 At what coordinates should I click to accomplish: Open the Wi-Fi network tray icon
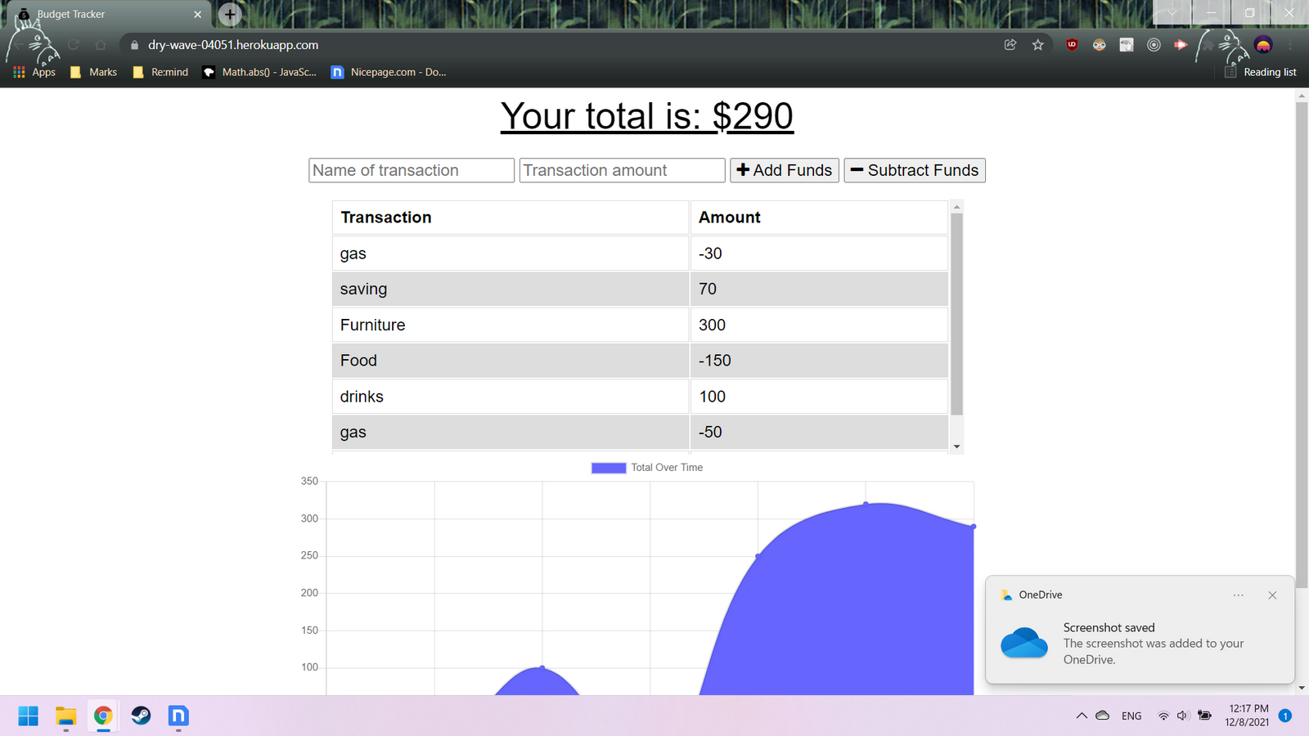click(x=1163, y=716)
